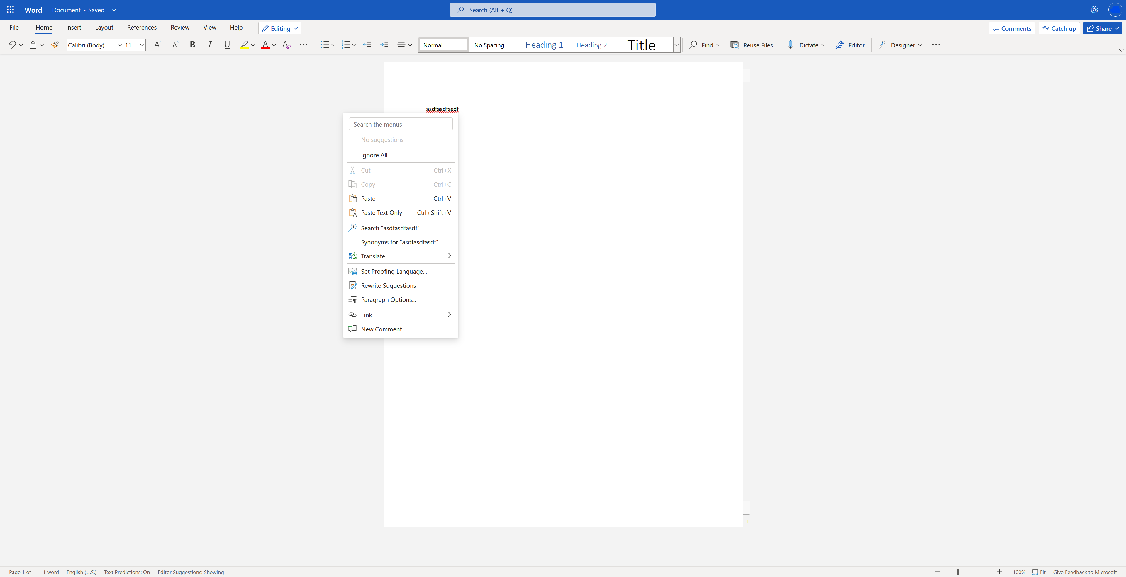This screenshot has width=1126, height=577.
Task: Click the Decrease Indent icon
Action: 367,45
